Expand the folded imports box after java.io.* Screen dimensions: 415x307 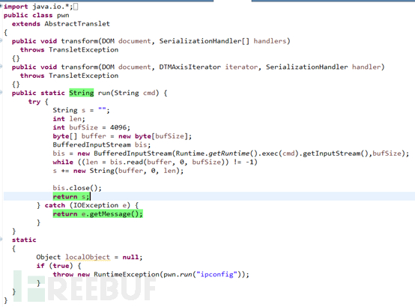[x=76, y=7]
